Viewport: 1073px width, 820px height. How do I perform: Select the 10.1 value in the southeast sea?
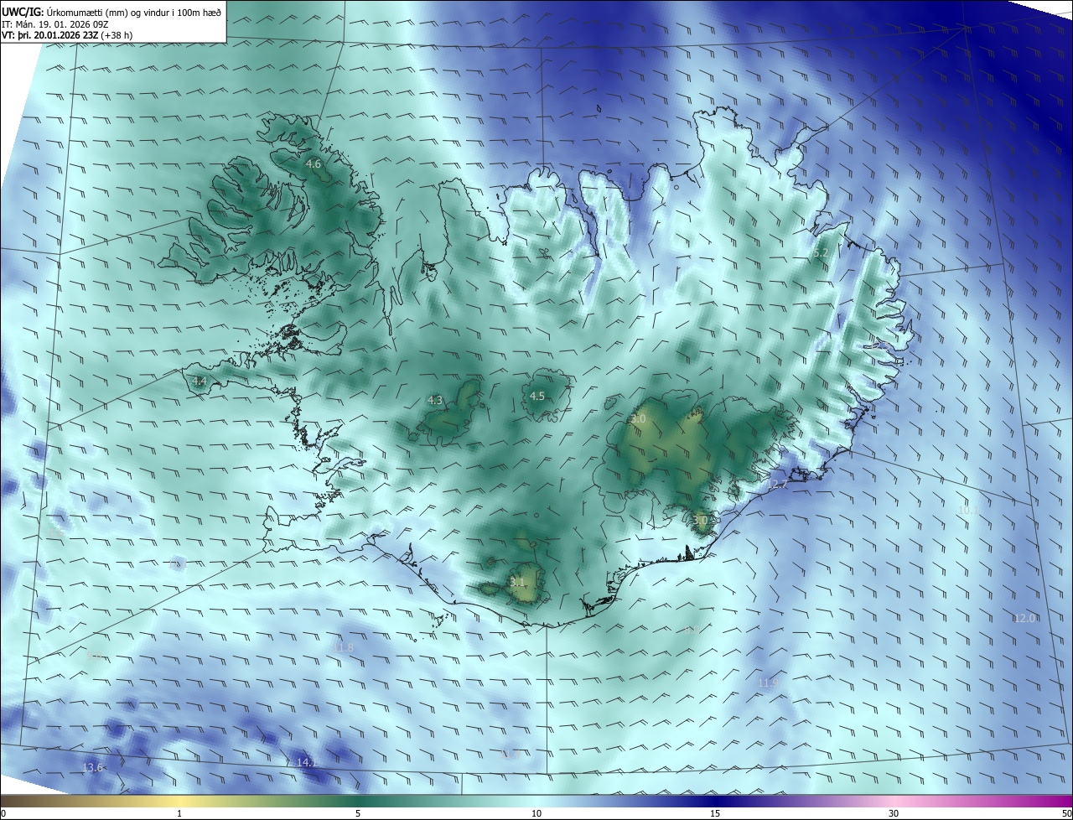968,510
